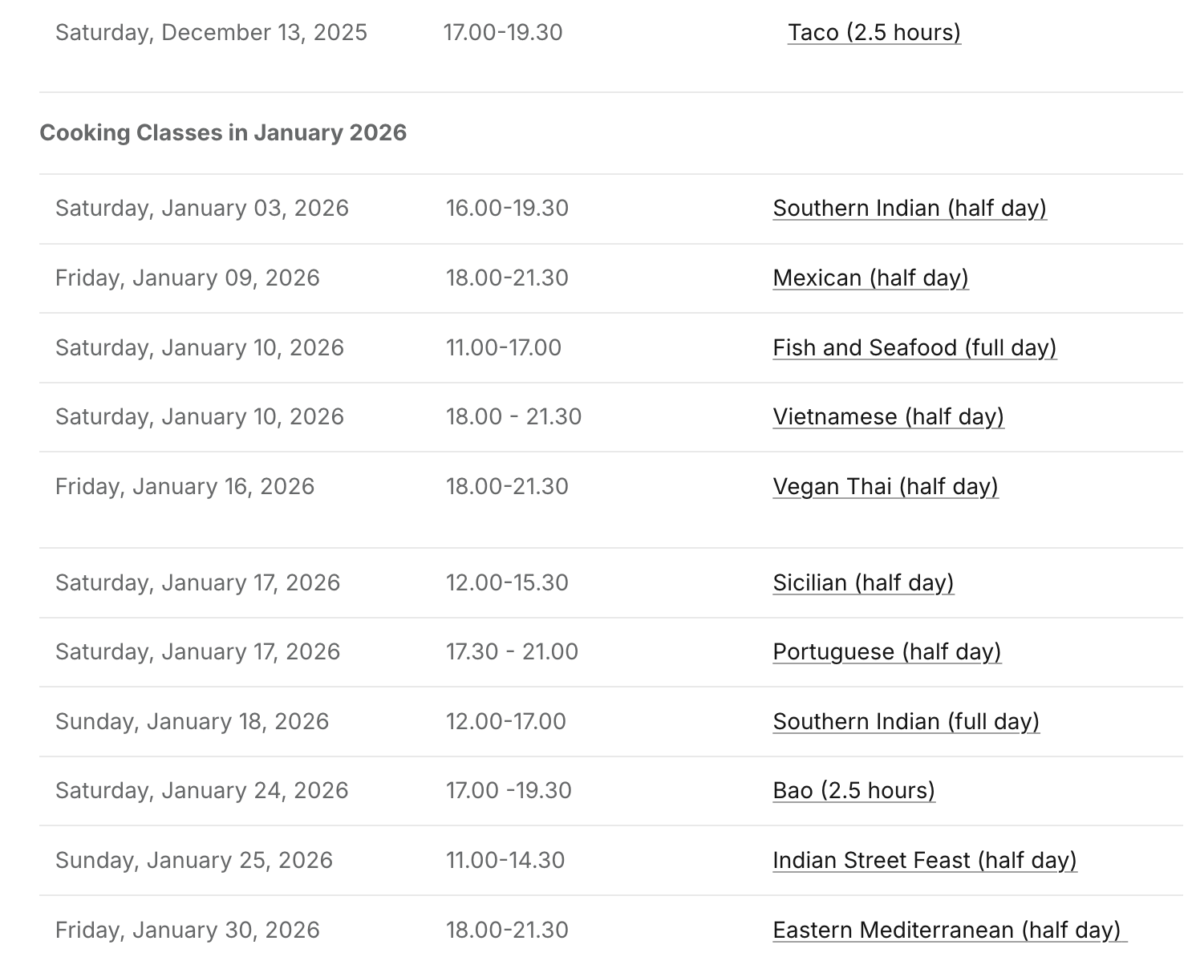Click the Cooking Classes in January 2026 heading
Image resolution: width=1192 pixels, height=953 pixels.
223,132
